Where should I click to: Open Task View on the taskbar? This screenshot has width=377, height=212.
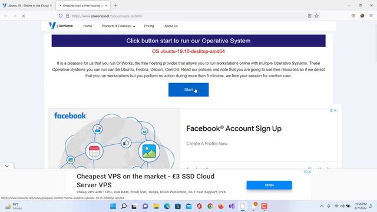(134, 206)
